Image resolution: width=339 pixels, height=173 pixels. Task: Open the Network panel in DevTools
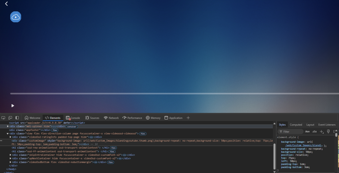coord(111,118)
